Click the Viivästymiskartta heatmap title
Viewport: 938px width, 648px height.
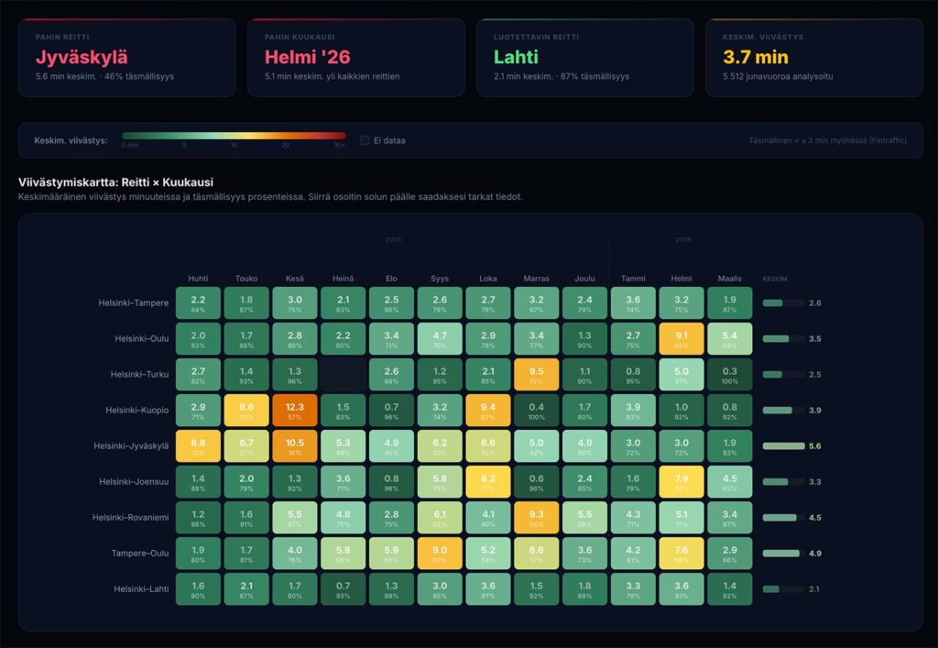(115, 182)
